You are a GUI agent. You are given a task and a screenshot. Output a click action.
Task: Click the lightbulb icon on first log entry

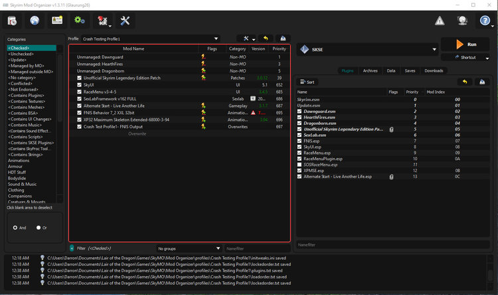tap(42, 258)
